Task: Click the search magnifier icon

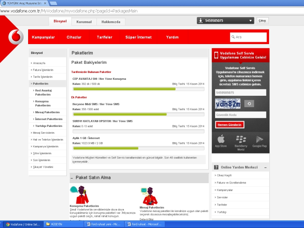Action: pyautogui.click(x=233, y=37)
